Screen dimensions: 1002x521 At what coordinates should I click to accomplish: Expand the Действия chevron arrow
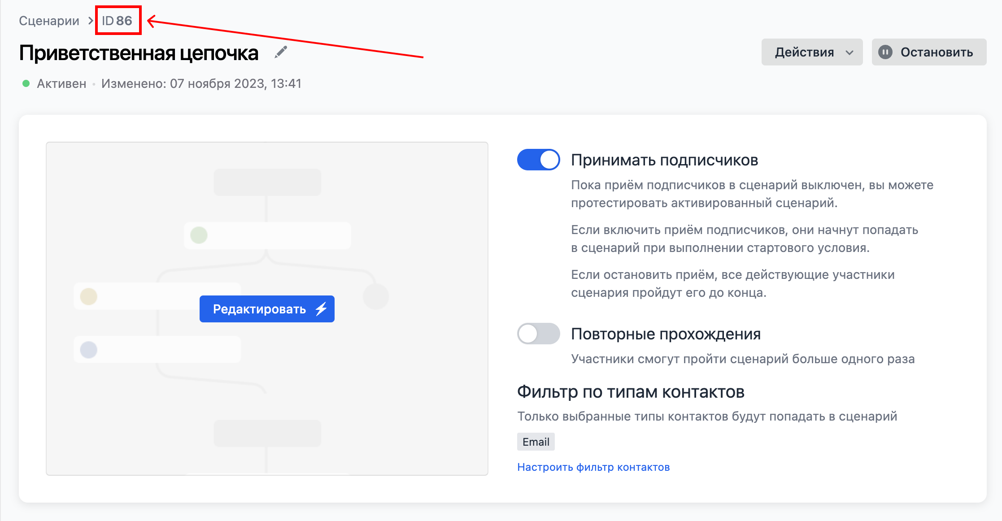849,52
